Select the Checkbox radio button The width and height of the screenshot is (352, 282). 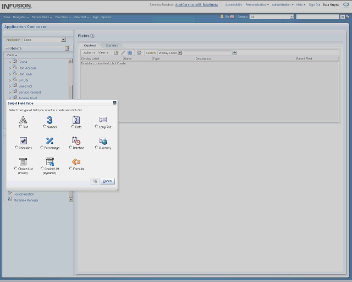coord(16,148)
